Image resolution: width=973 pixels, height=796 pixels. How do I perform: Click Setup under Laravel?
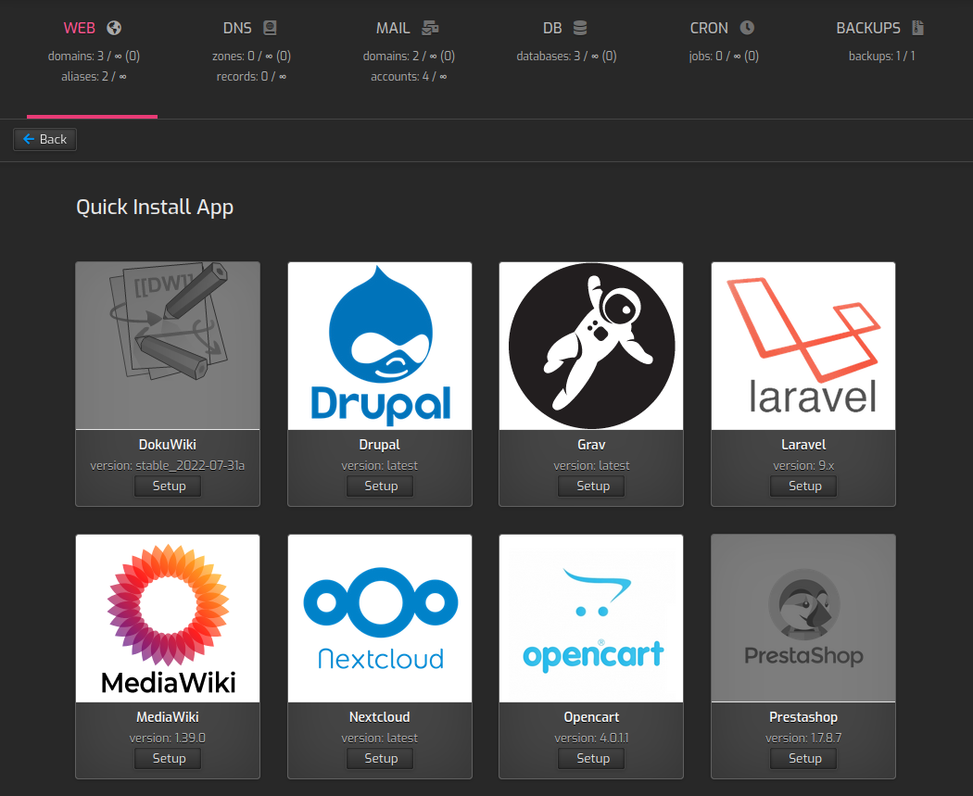pyautogui.click(x=804, y=486)
